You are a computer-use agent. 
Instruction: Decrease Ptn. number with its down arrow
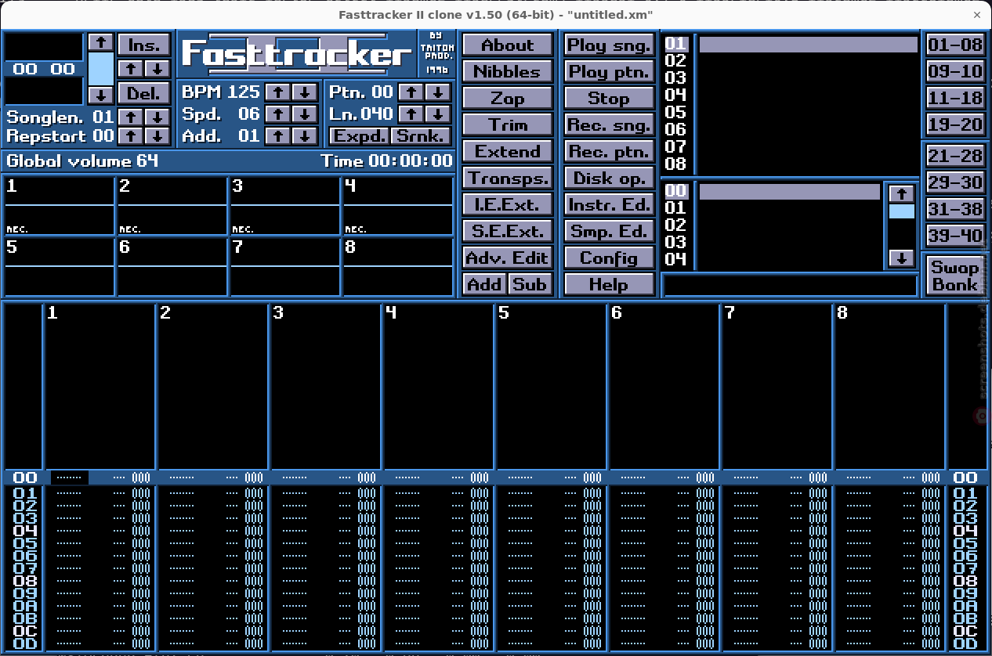438,92
